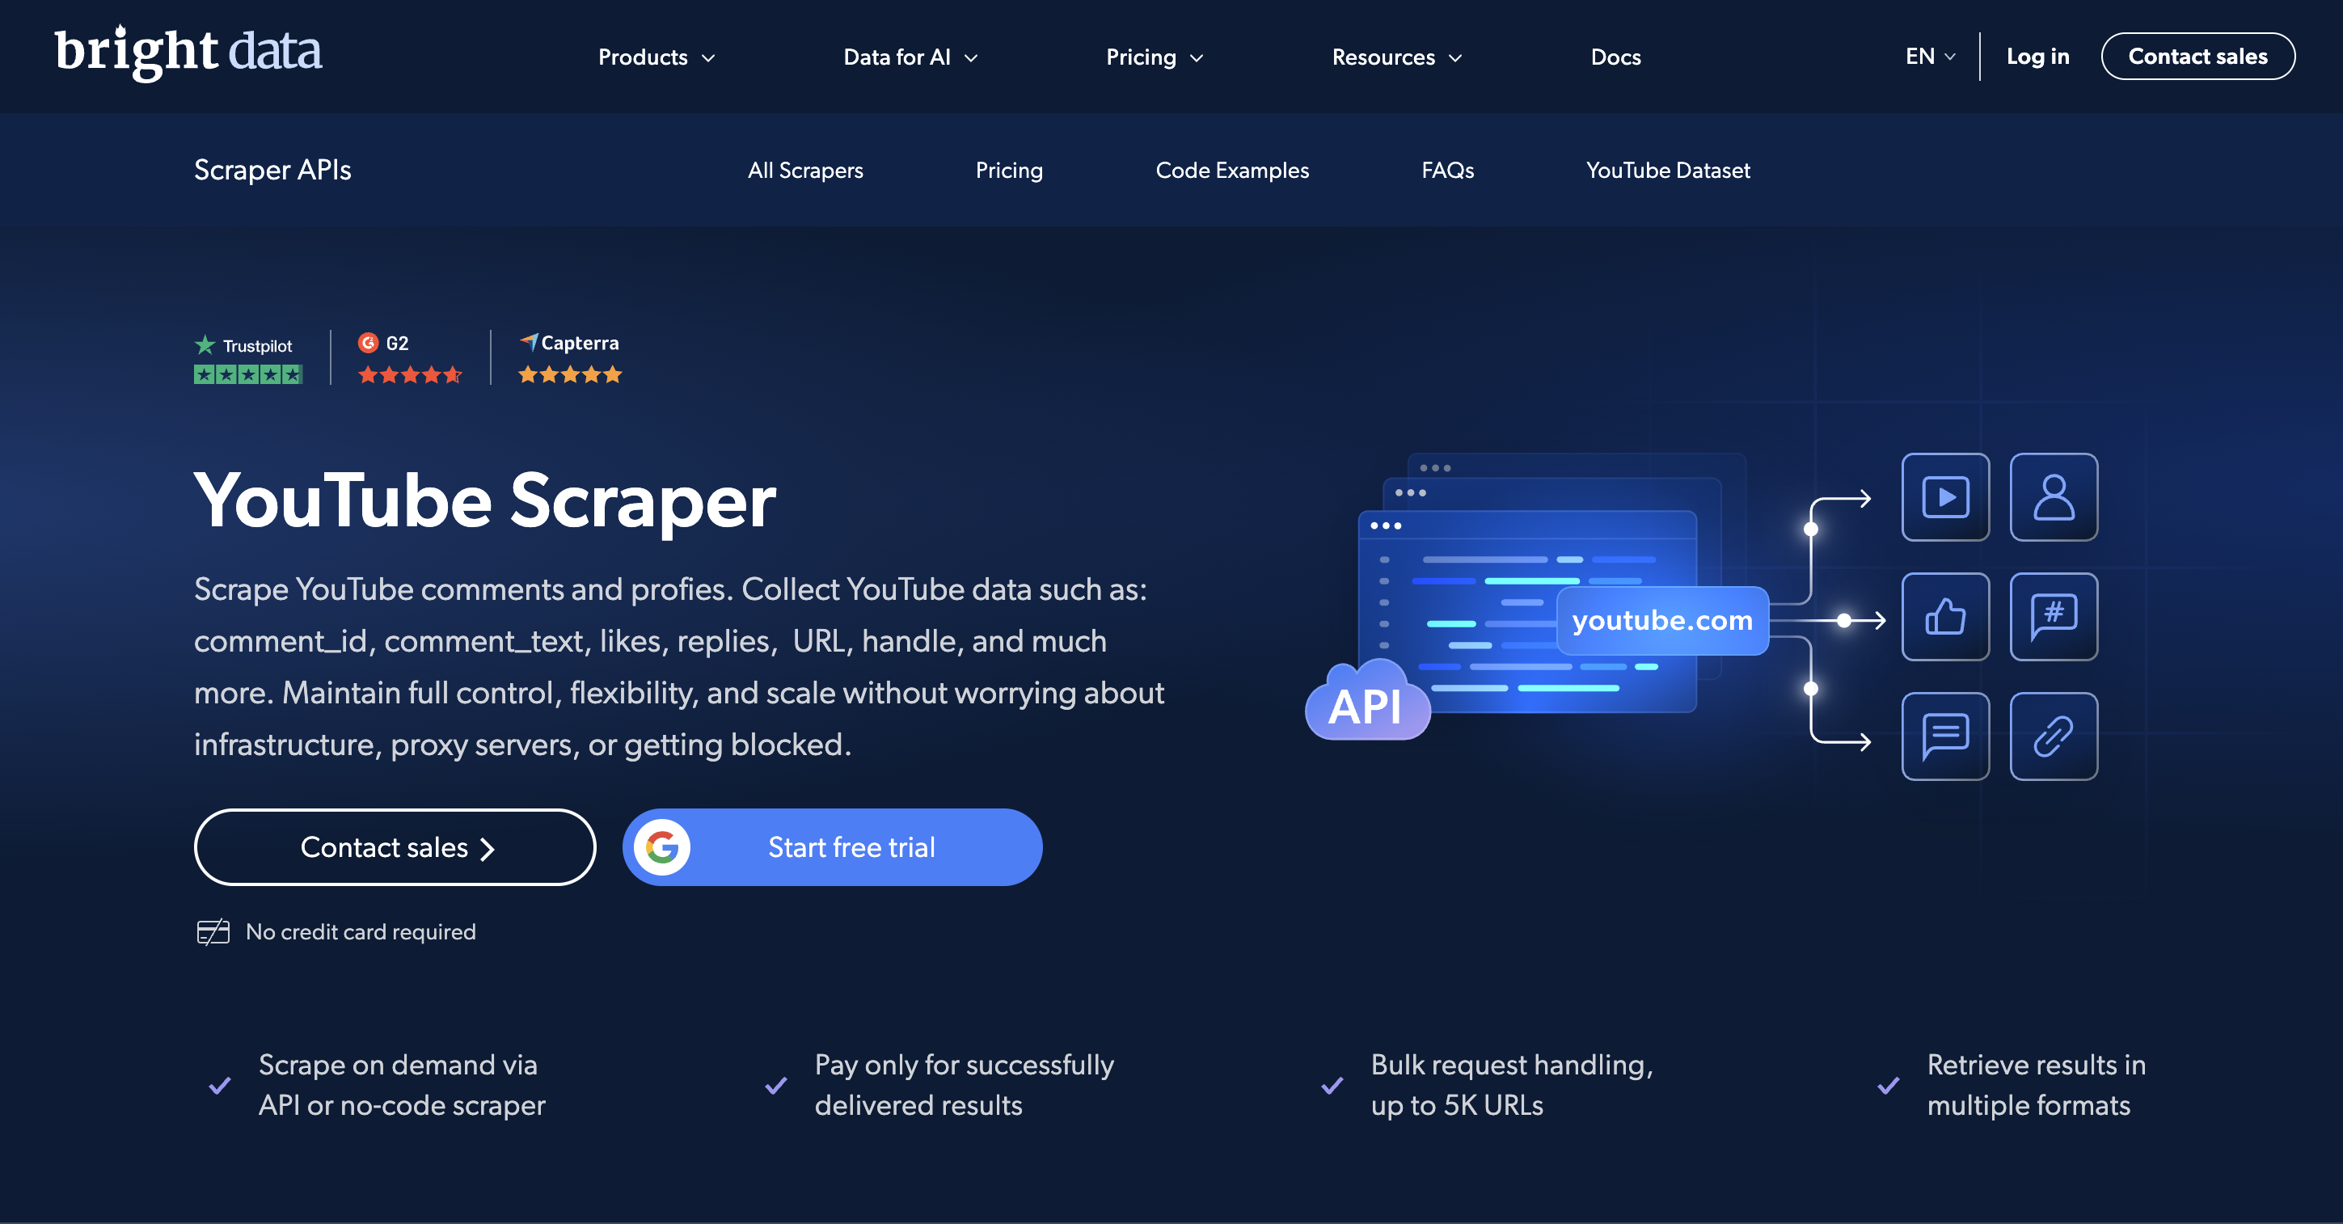The width and height of the screenshot is (2343, 1224).
Task: Expand the Data for AI menu
Action: click(x=910, y=57)
